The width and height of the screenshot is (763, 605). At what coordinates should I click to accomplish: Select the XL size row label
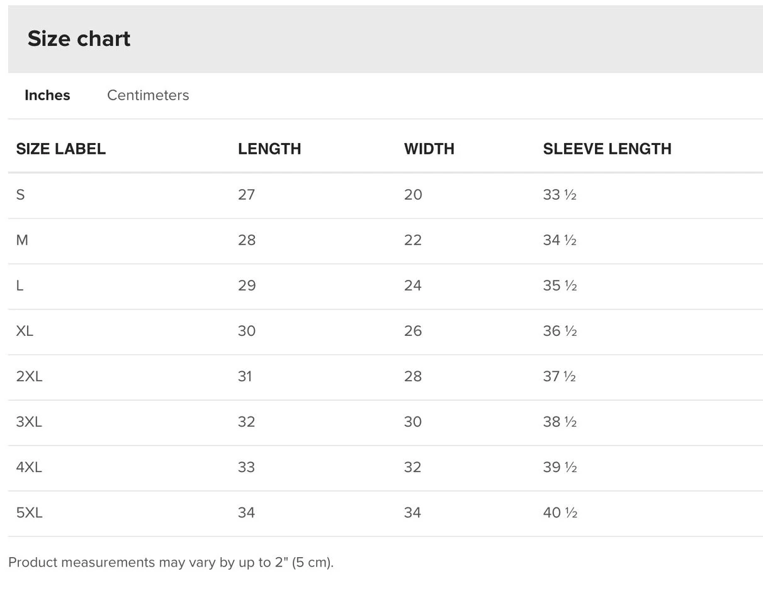tap(25, 331)
